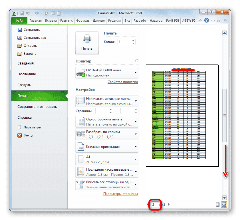The image size is (240, 220).
Task: Open the Печать (Print) command button
Action: click(x=87, y=41)
